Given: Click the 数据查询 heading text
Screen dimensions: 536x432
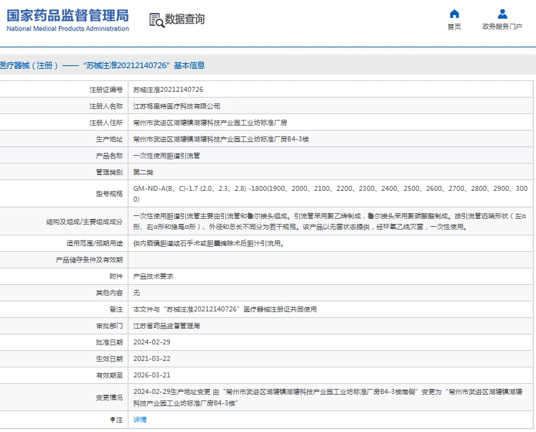Looking at the screenshot, I should click(x=184, y=19).
